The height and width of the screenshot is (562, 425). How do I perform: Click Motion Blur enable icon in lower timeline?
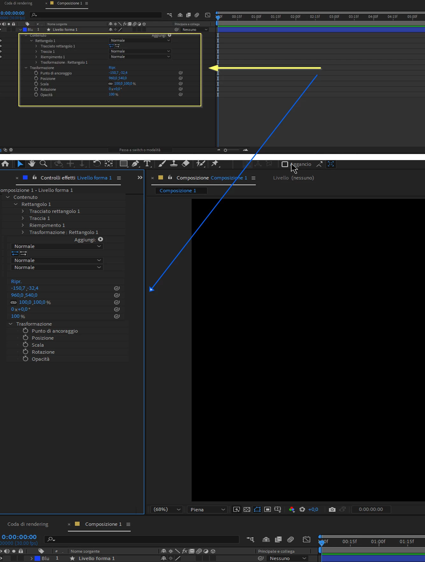point(290,539)
